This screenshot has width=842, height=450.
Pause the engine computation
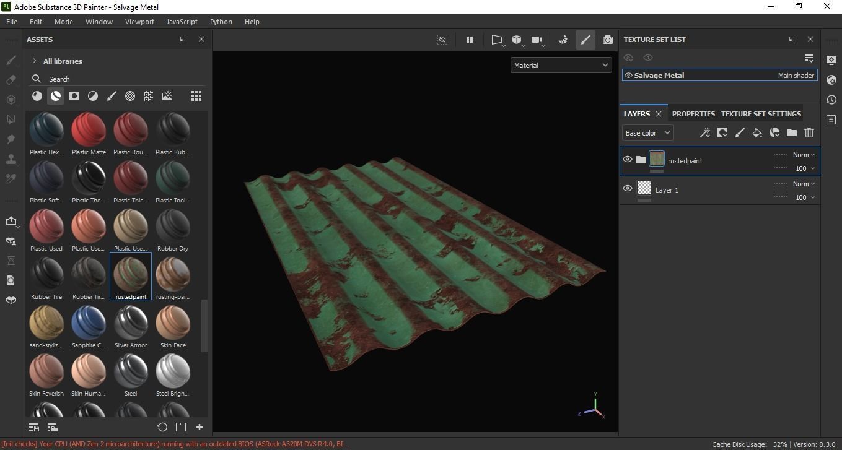pyautogui.click(x=470, y=40)
